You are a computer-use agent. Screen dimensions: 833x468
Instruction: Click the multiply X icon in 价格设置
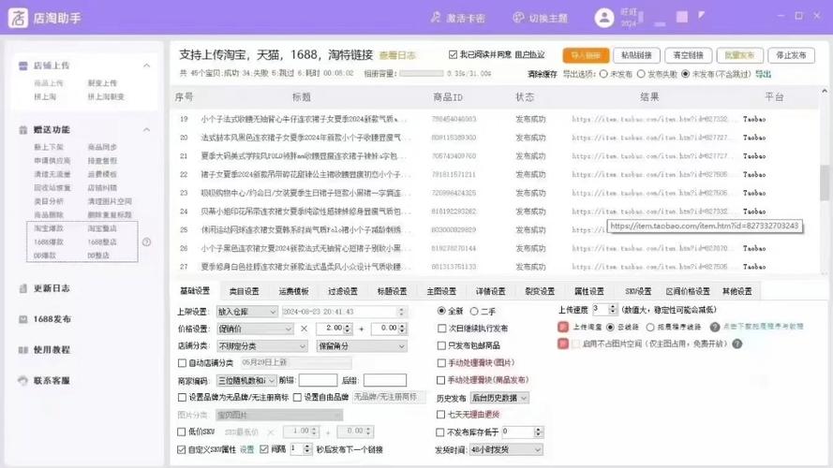[304, 329]
